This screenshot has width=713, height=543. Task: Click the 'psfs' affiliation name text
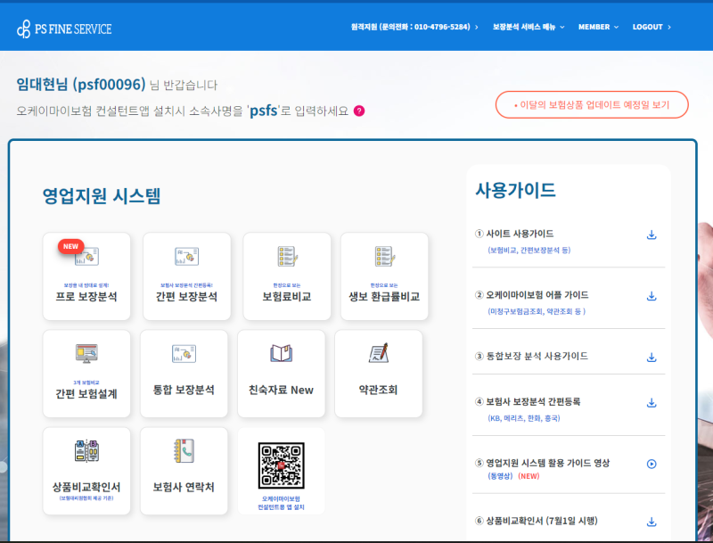(x=264, y=111)
